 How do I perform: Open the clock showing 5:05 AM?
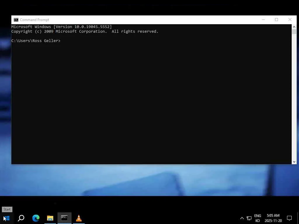click(273, 218)
